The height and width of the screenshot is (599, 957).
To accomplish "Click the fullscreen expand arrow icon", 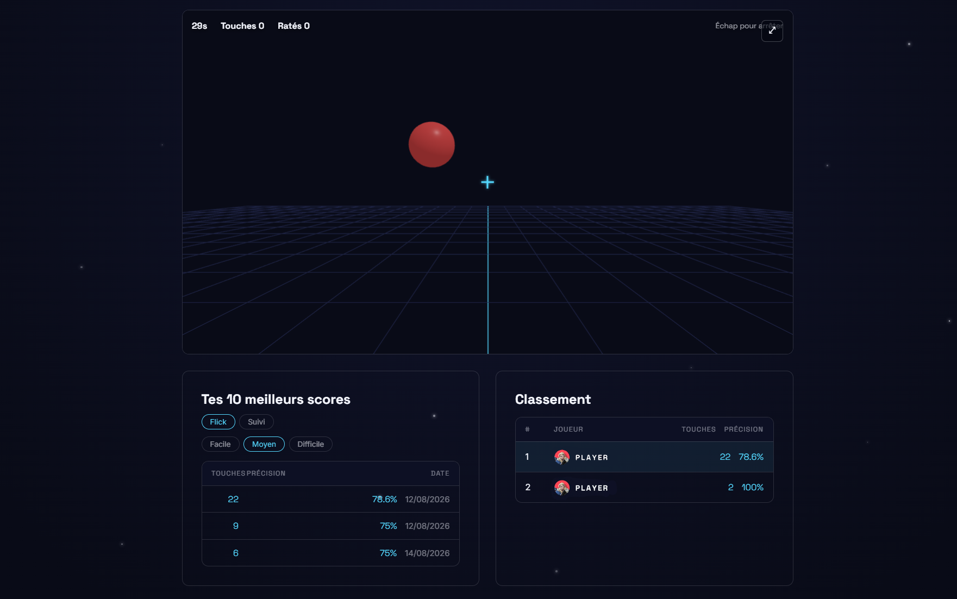I will click(772, 30).
